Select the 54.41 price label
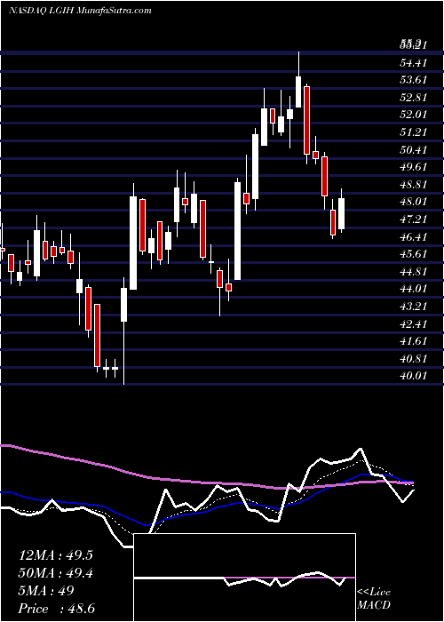Viewport: 444px width, 622px height. [414, 63]
